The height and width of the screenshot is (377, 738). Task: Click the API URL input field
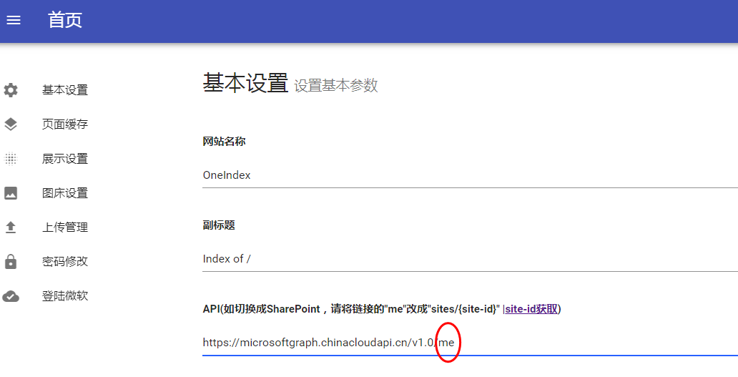(x=471, y=343)
